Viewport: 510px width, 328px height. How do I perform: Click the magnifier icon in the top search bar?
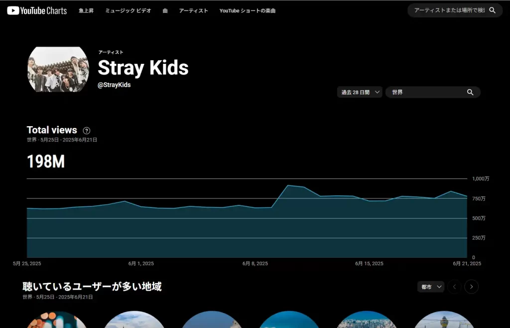click(x=492, y=10)
